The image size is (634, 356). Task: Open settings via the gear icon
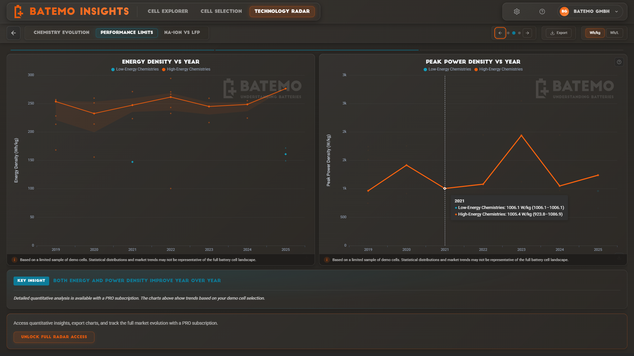(517, 12)
